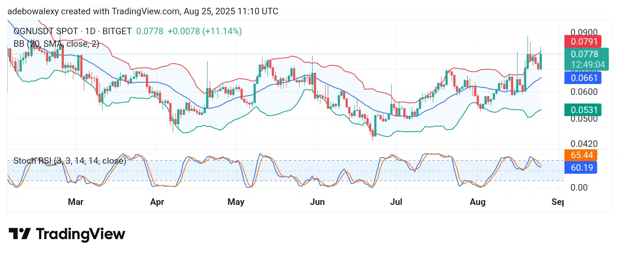The width and height of the screenshot is (620, 256).
Task: Select the Aug marker on the time axis
Action: (478, 202)
